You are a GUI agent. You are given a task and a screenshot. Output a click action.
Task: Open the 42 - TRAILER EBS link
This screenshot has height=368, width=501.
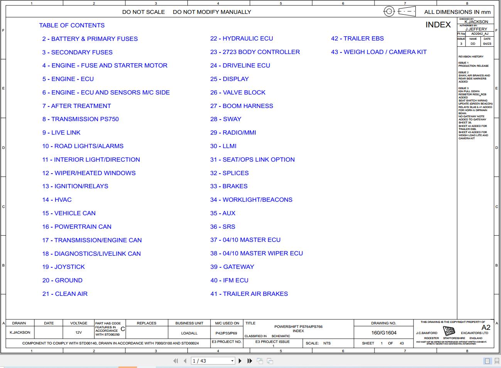tap(357, 39)
